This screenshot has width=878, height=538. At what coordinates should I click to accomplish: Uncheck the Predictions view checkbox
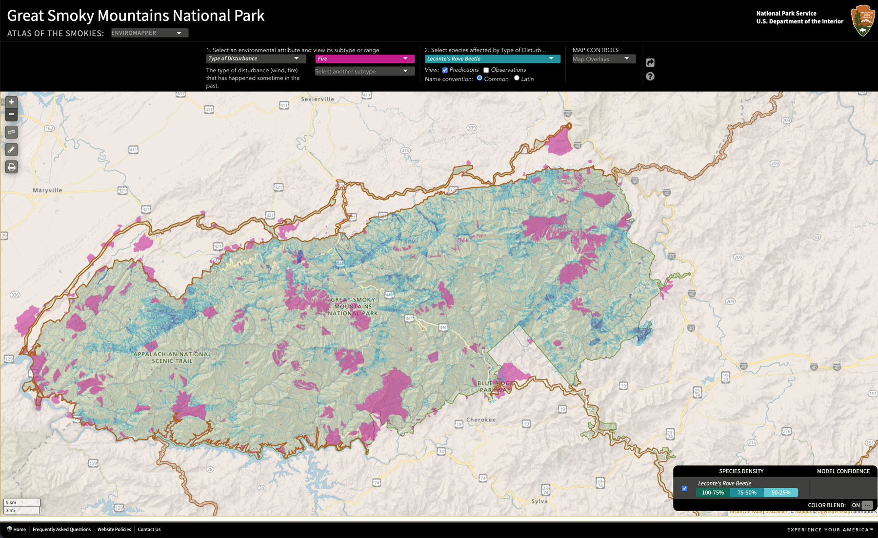pyautogui.click(x=445, y=70)
